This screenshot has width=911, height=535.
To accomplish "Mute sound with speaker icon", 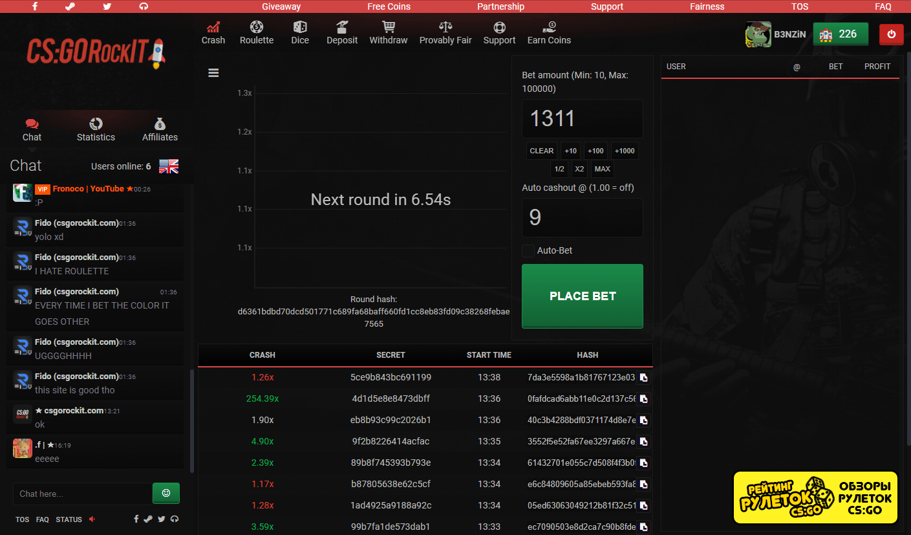I will click(x=92, y=519).
